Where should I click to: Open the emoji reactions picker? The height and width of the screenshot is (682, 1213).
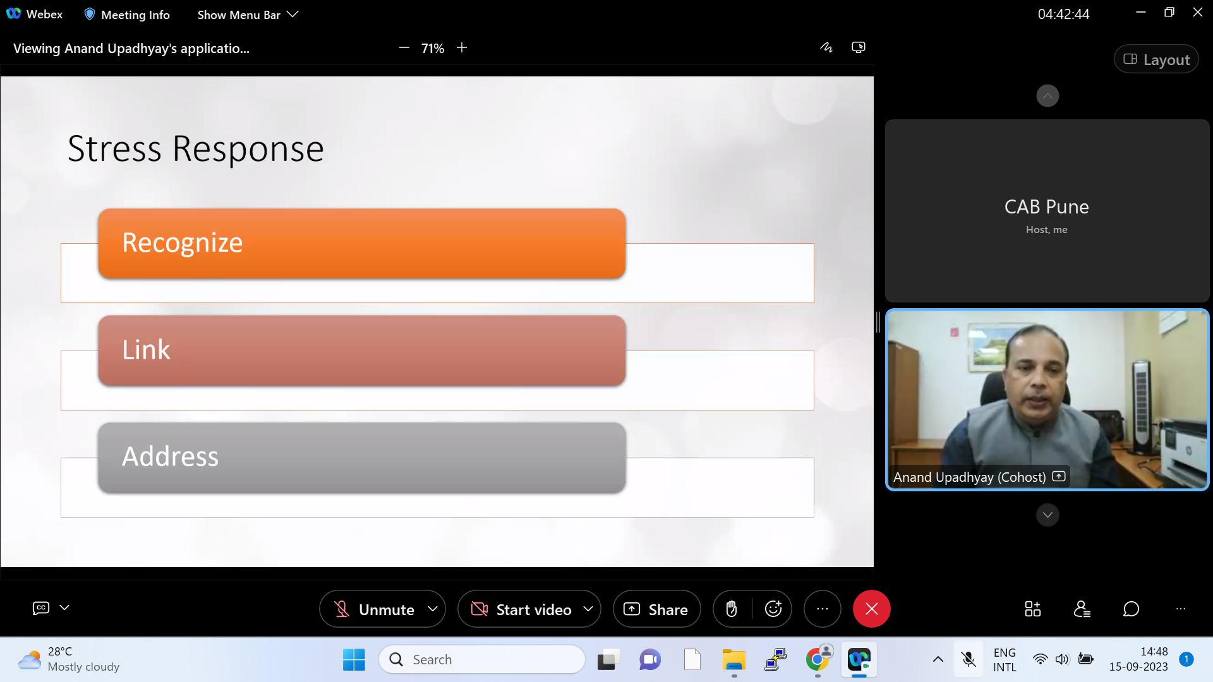tap(773, 609)
